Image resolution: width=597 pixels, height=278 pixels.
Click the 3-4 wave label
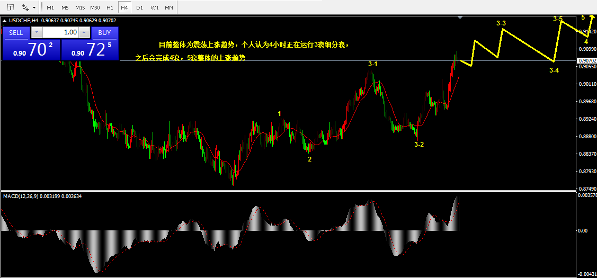pos(554,70)
